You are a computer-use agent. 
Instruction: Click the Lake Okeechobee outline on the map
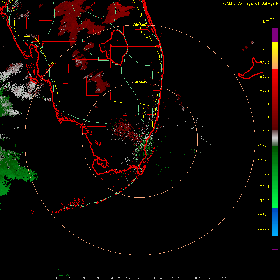[114, 47]
